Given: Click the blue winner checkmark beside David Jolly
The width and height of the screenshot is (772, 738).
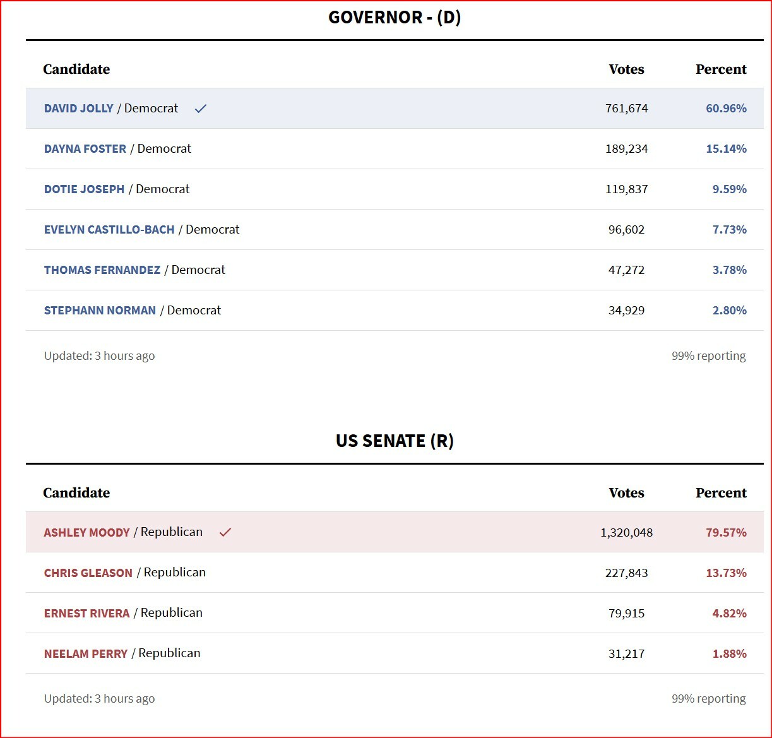Looking at the screenshot, I should (201, 109).
